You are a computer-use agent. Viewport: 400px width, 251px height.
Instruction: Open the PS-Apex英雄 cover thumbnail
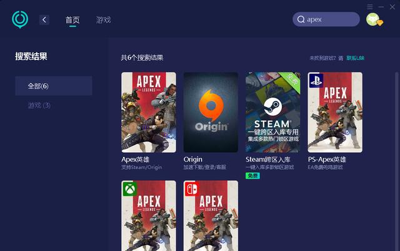pyautogui.click(x=335, y=112)
